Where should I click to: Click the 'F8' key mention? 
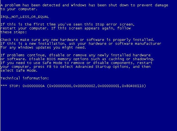coord(49,67)
